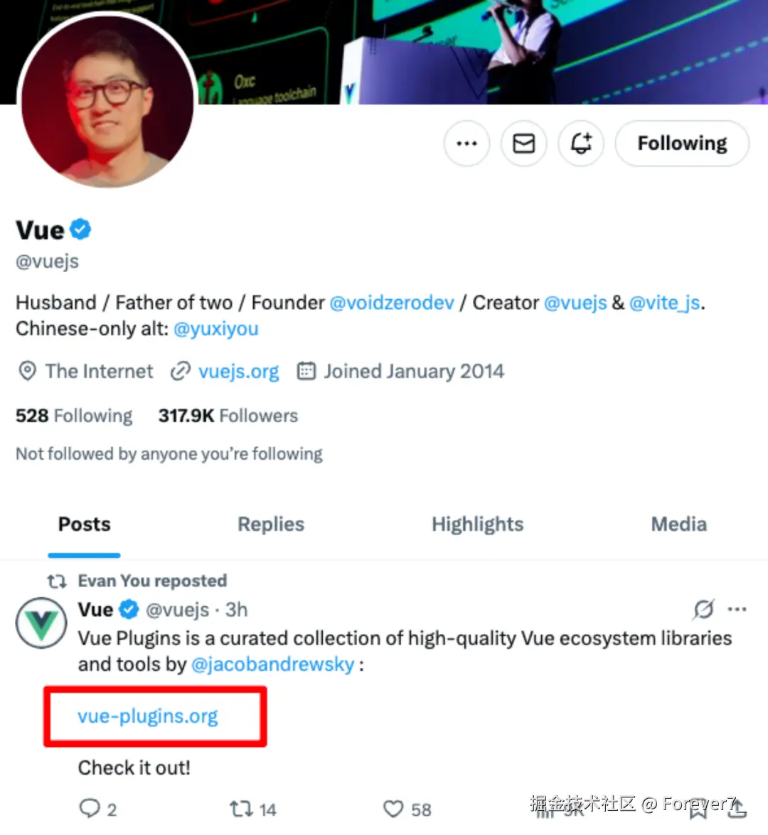Click the profile avatar photo
This screenshot has height=835, width=768.
pyautogui.click(x=108, y=101)
